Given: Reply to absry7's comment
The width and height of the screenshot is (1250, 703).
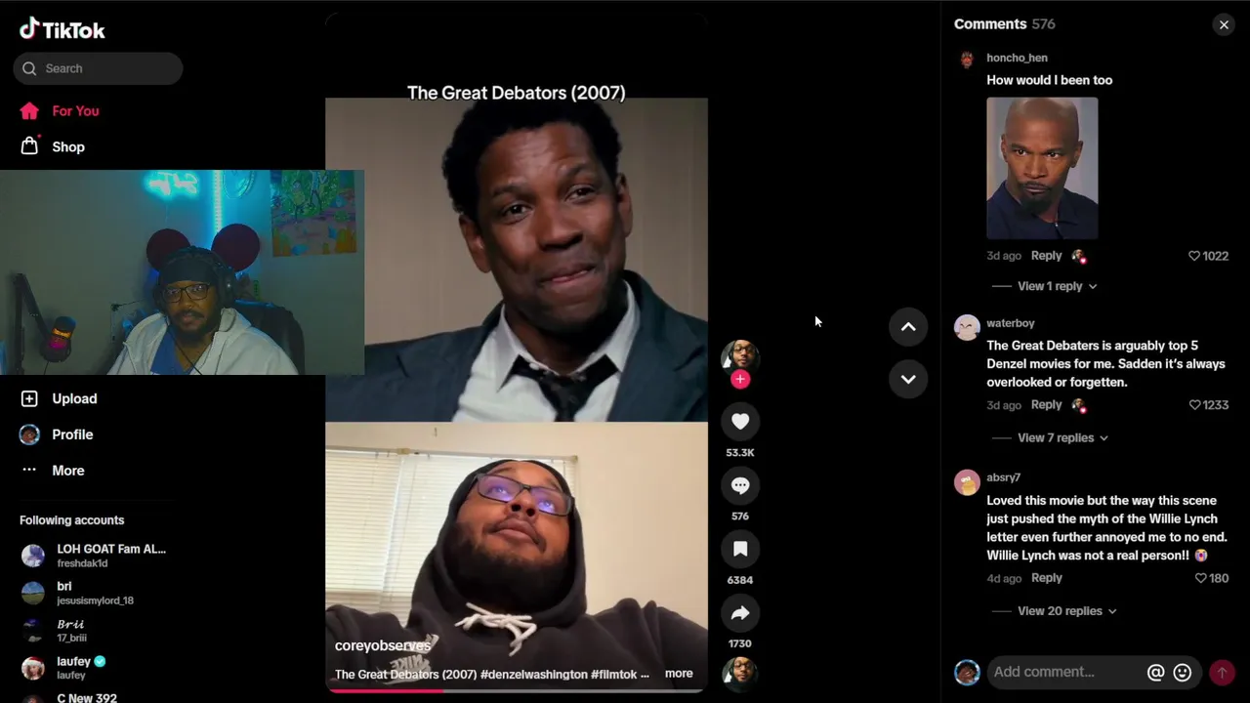Looking at the screenshot, I should (x=1046, y=578).
